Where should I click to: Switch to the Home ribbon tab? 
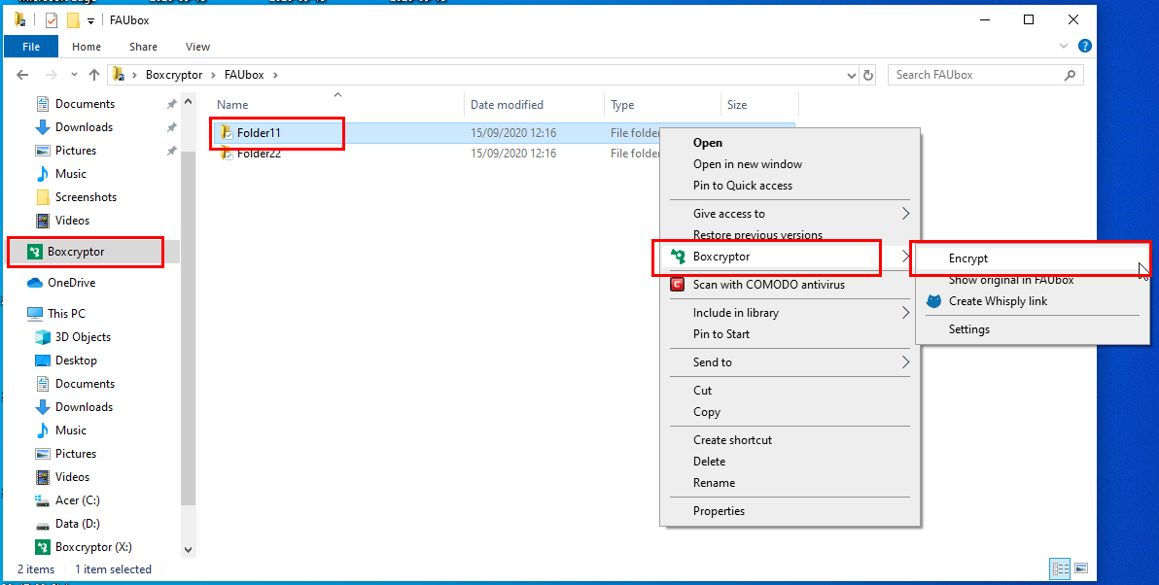coord(87,47)
